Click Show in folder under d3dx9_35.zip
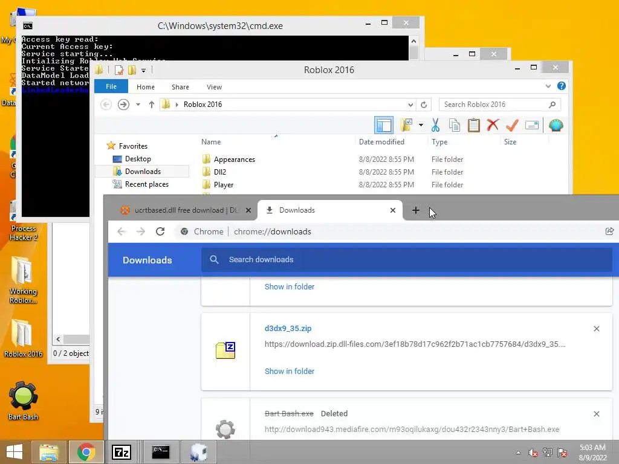 point(290,372)
